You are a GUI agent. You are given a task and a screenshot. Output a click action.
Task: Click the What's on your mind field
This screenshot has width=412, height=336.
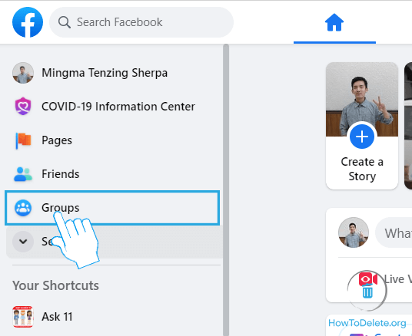394,232
